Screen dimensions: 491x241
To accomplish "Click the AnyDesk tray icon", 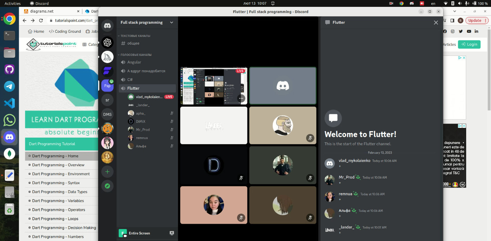I will (x=422, y=3).
